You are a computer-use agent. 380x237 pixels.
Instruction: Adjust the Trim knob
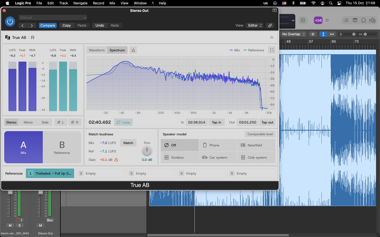coord(147,151)
